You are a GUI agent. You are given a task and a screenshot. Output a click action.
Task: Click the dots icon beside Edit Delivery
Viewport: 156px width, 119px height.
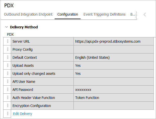[x=8, y=114]
